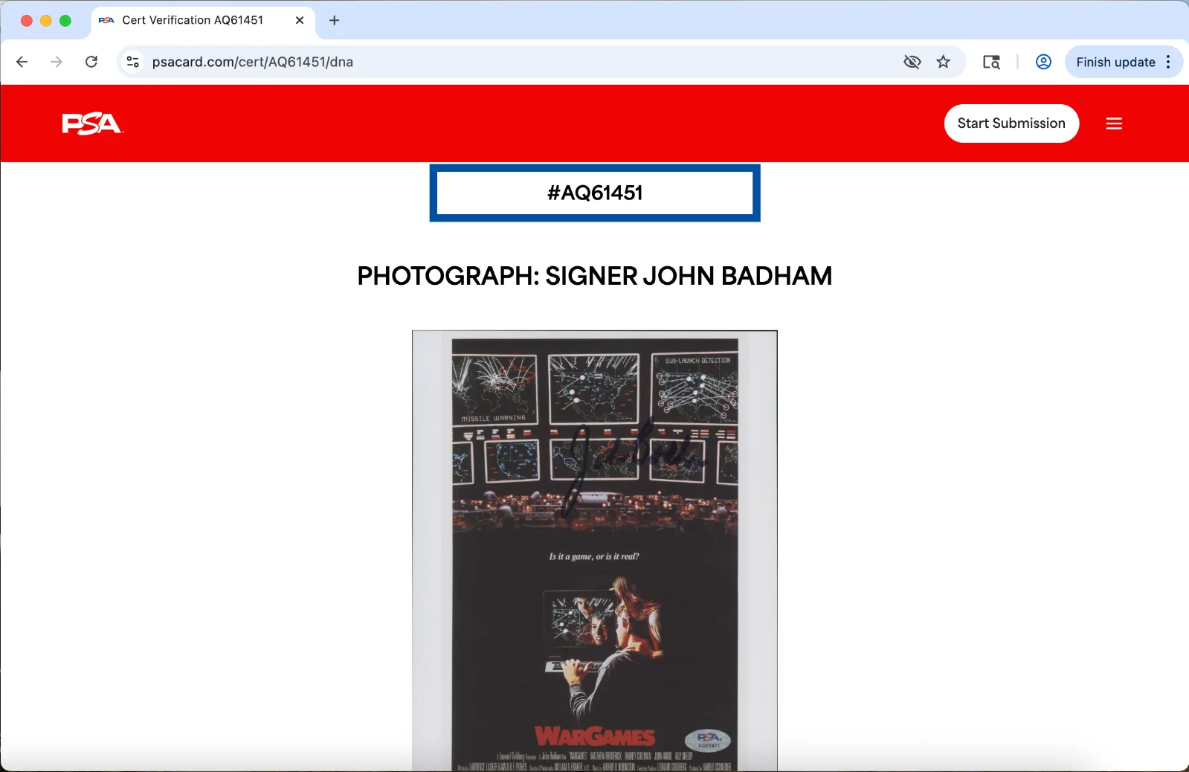Click the PSA sticker on the poster

coord(708,740)
